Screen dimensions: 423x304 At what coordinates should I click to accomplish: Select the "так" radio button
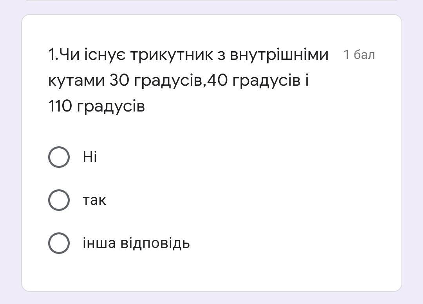(x=59, y=200)
